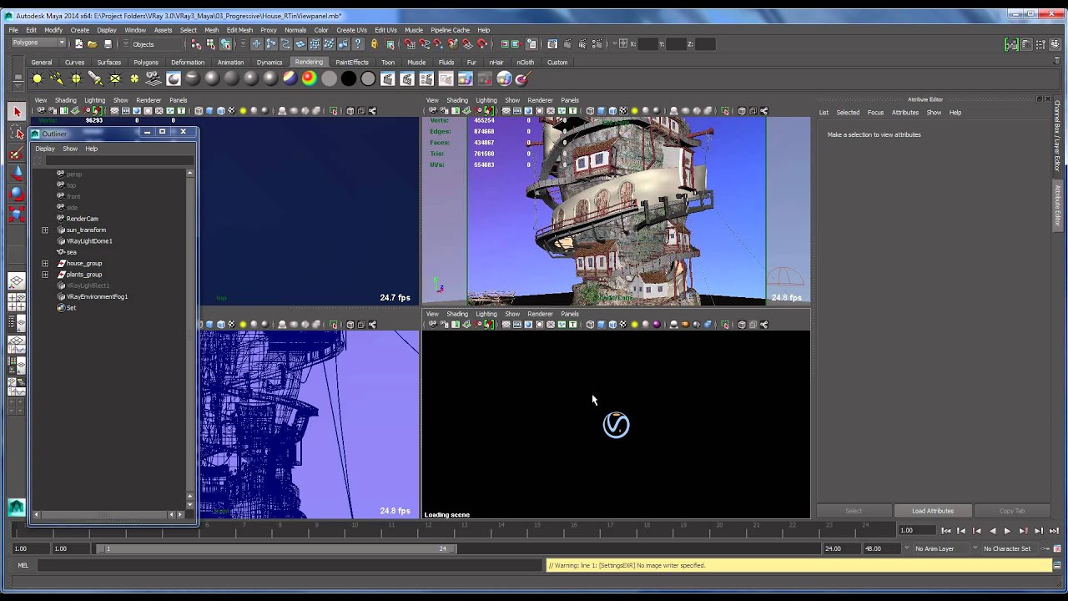
Task: Click the new scene icon on status line
Action: [78, 43]
